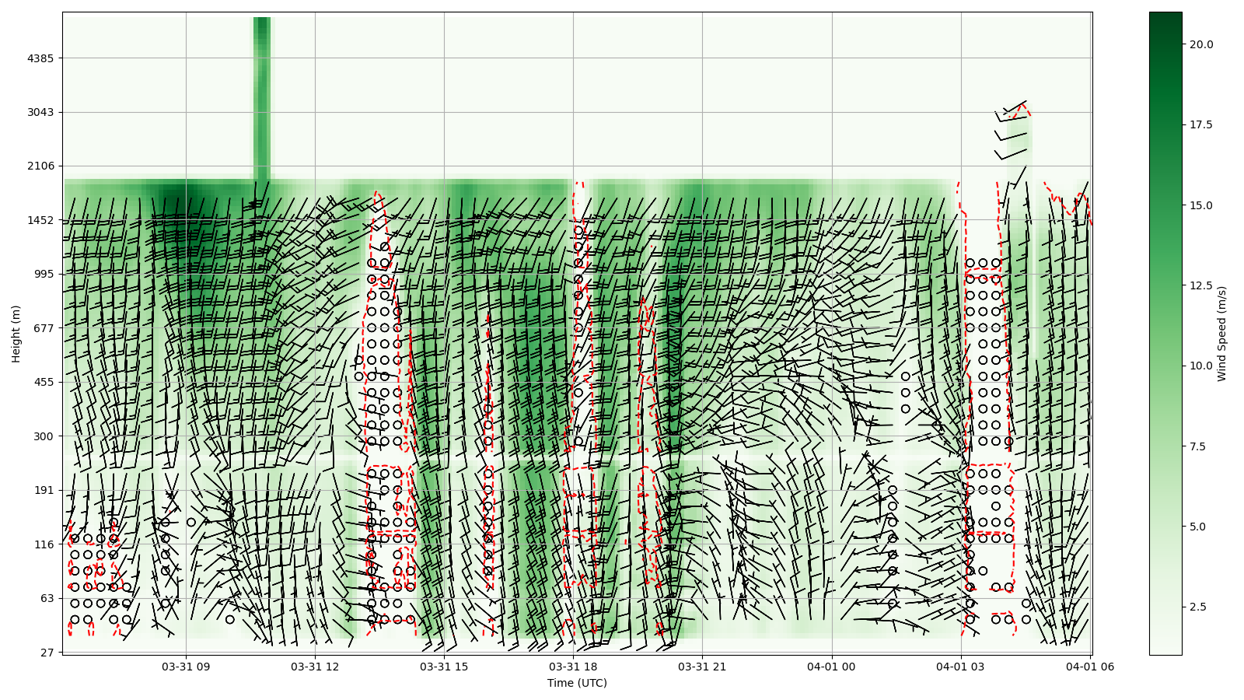Image resolution: width=1244 pixels, height=700 pixels.
Task: Select the 03-31 18 x-axis tick label
Action: pyautogui.click(x=573, y=667)
